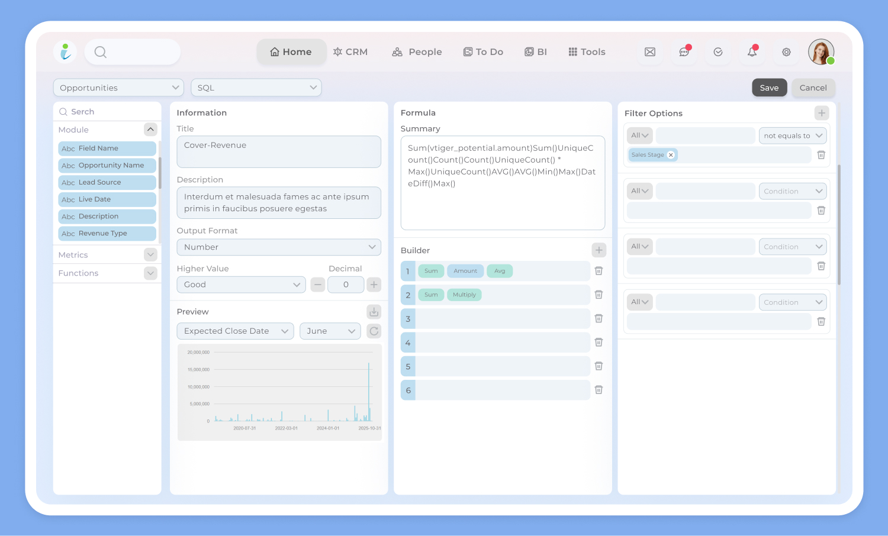Viewport: 888px width, 536px height.
Task: Refresh the preview chart
Action: coord(374,331)
